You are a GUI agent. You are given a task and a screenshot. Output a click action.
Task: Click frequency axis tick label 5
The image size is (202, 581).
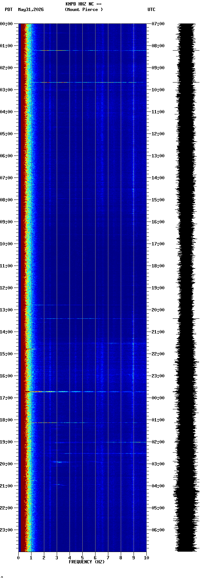(x=82, y=558)
